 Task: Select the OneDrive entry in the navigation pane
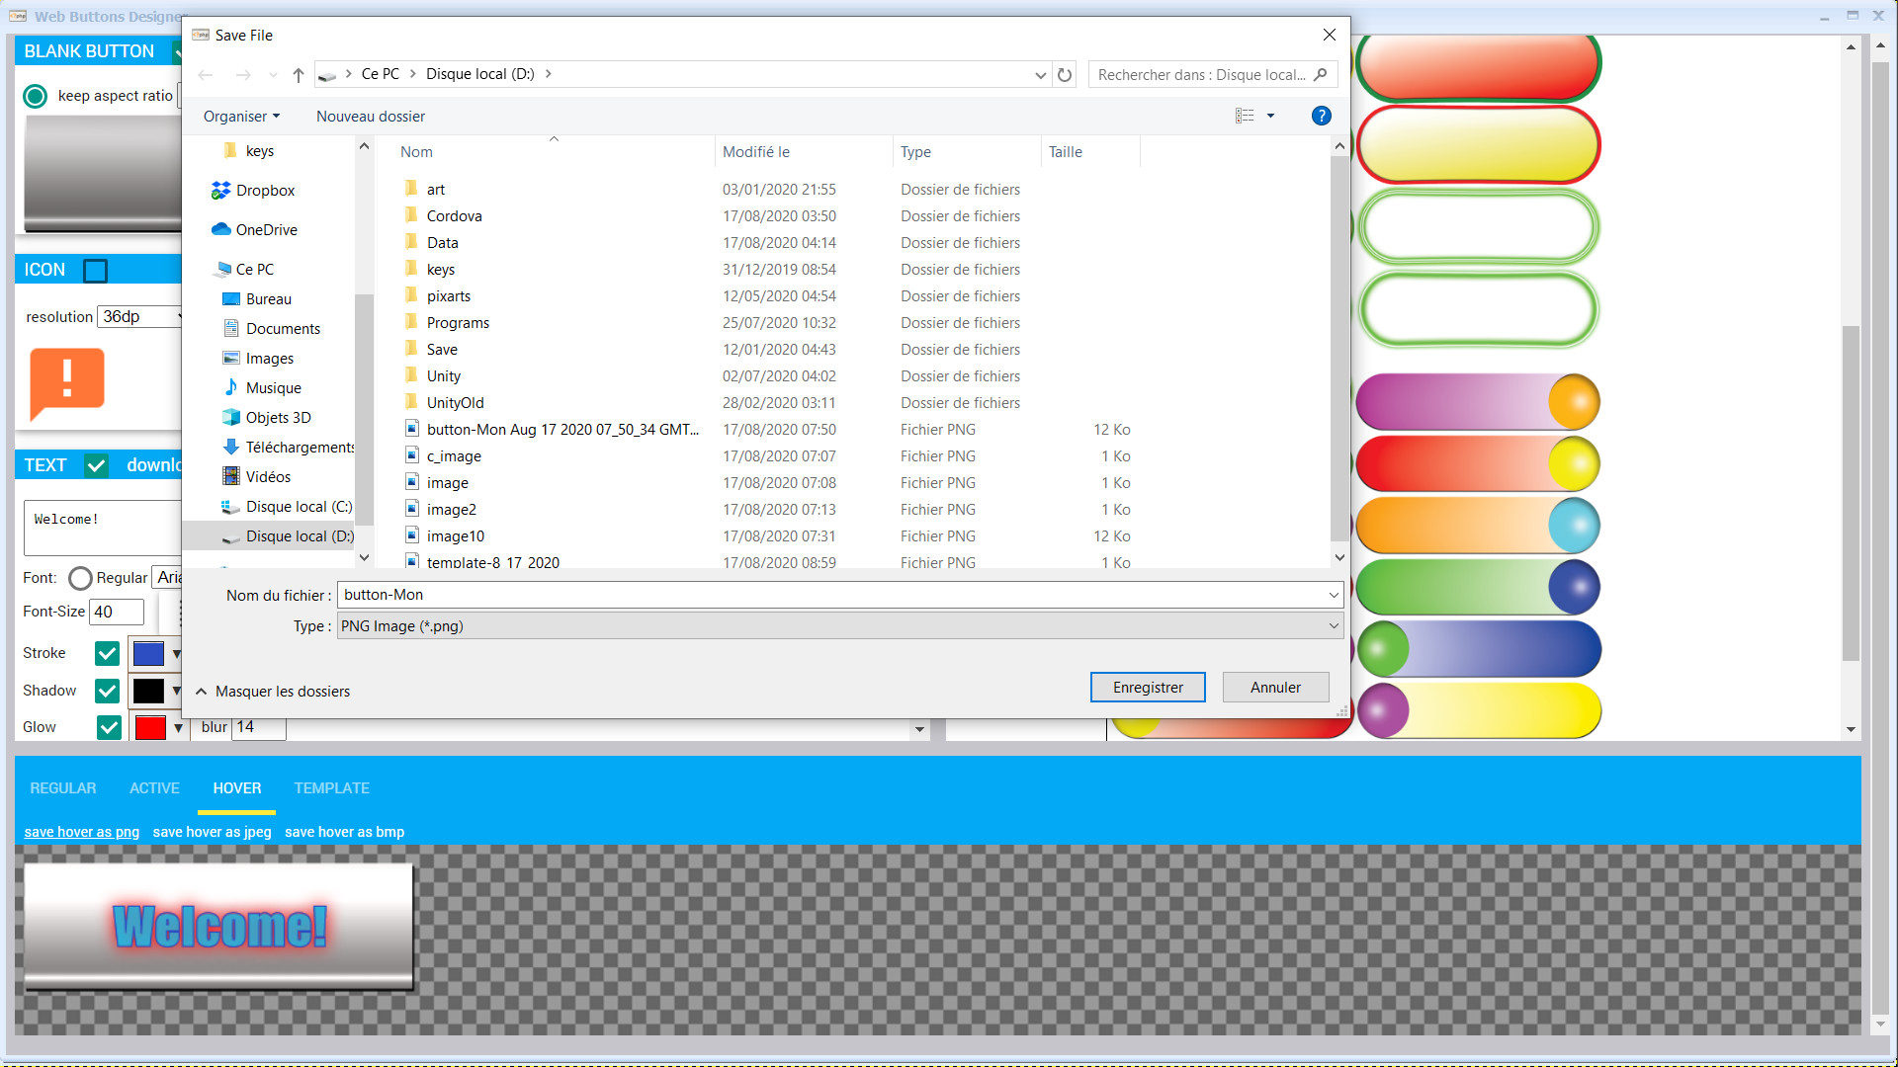(265, 229)
